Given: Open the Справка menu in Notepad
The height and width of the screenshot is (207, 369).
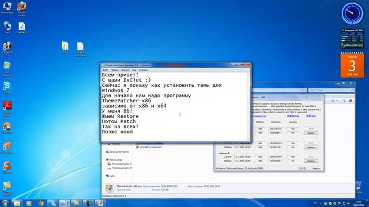Looking at the screenshot, I should (143, 70).
